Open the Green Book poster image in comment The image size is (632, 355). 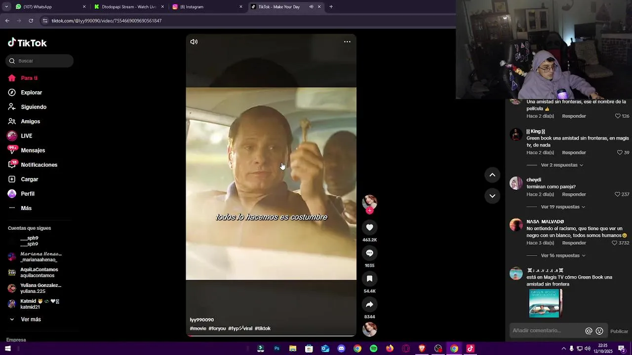[546, 303]
